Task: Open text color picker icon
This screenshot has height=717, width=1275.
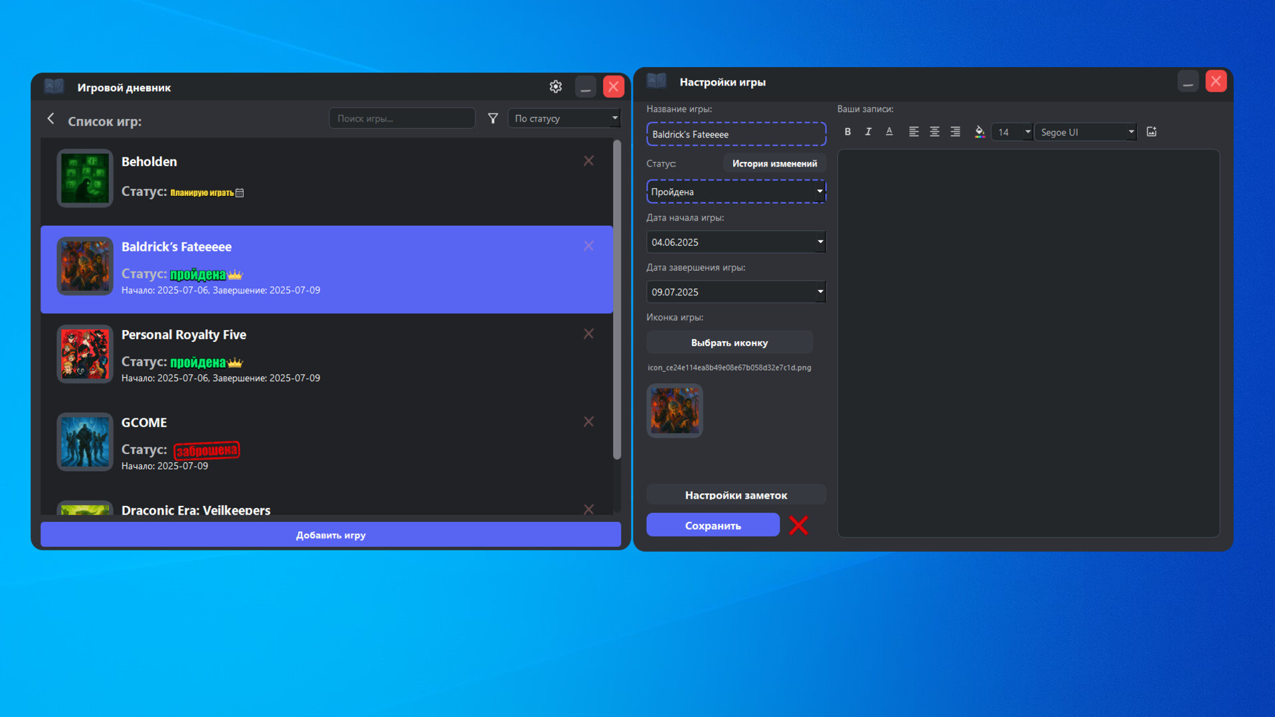Action: [889, 132]
